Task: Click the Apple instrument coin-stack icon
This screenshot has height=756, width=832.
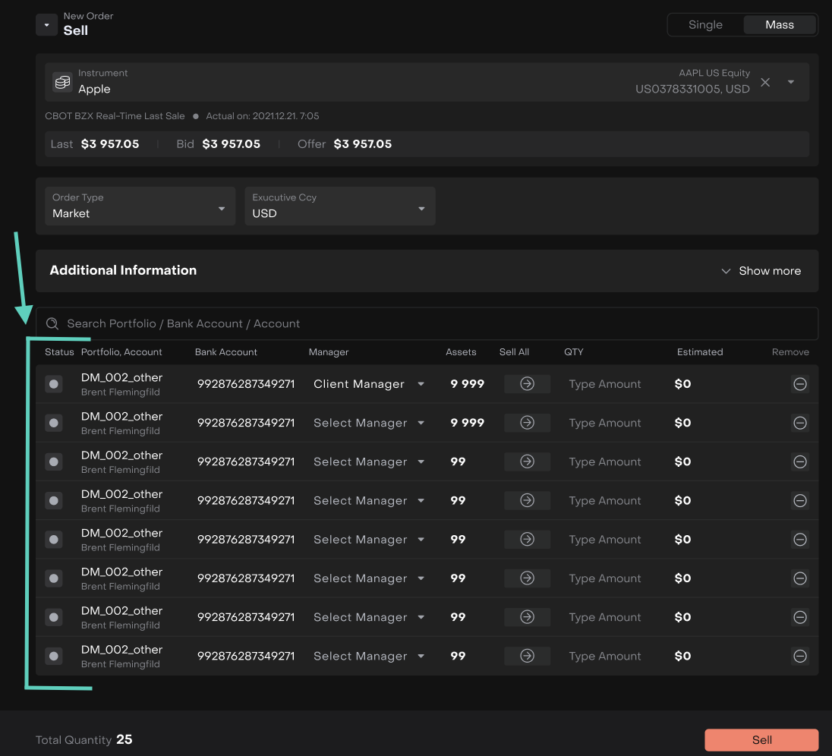Action: point(62,82)
